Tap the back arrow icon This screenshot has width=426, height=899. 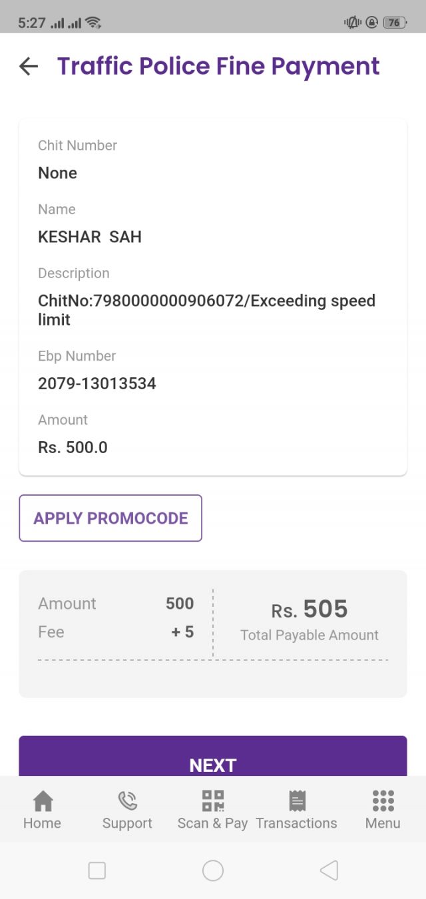pos(28,66)
